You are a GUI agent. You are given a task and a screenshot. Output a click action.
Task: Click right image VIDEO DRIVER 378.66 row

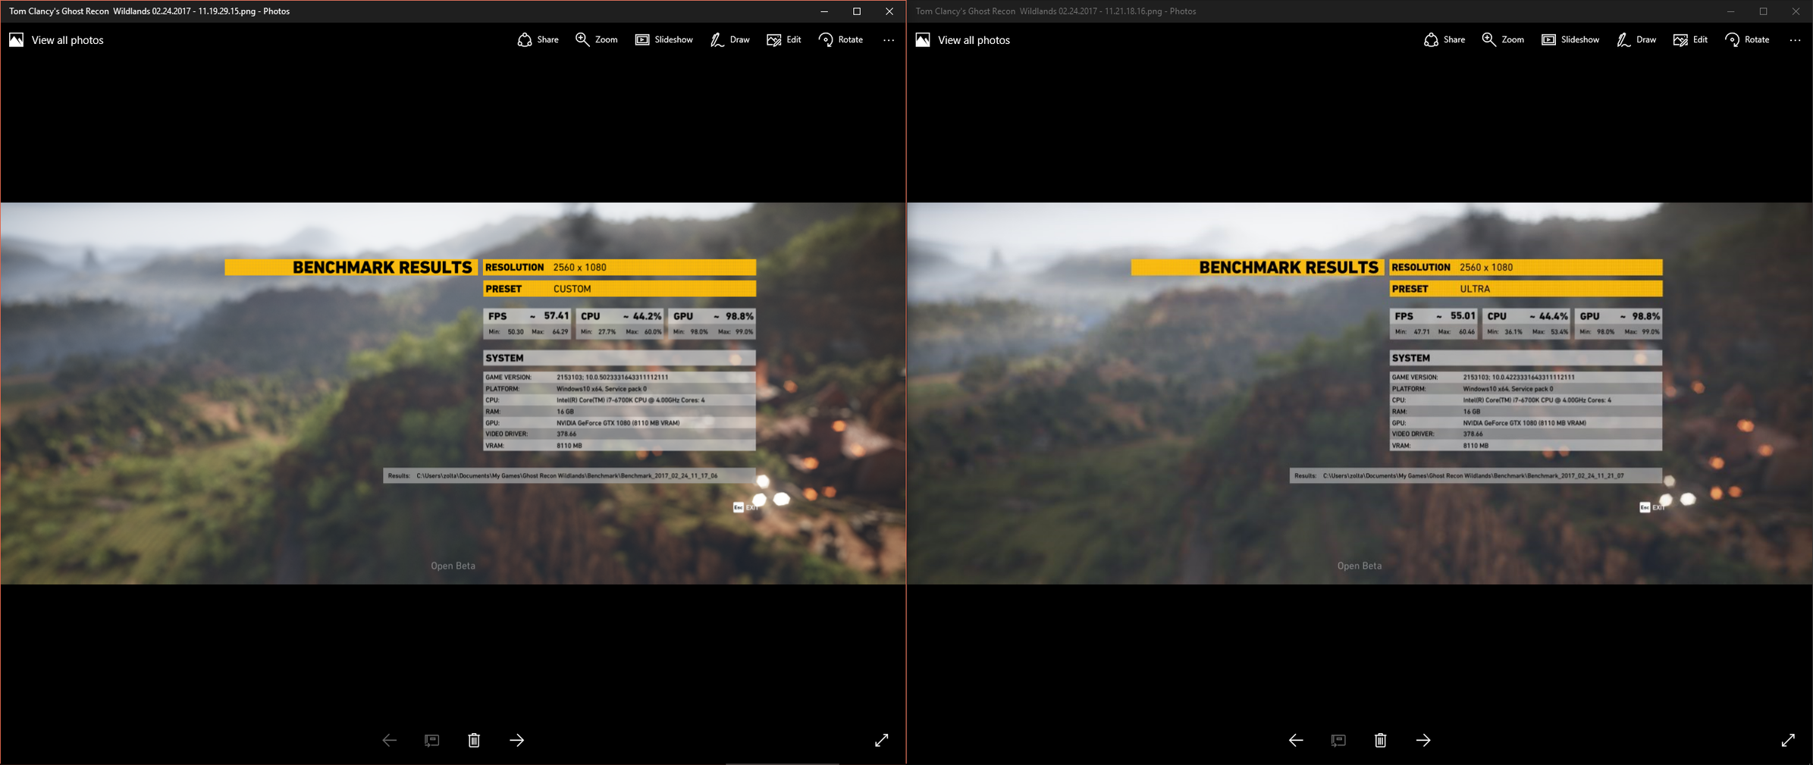pos(1526,434)
